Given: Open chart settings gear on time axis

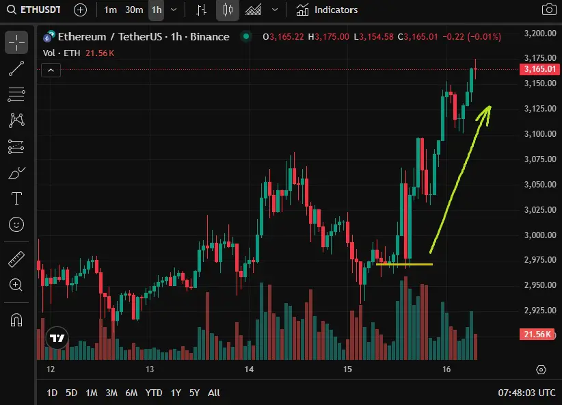Looking at the screenshot, I should 541,369.
